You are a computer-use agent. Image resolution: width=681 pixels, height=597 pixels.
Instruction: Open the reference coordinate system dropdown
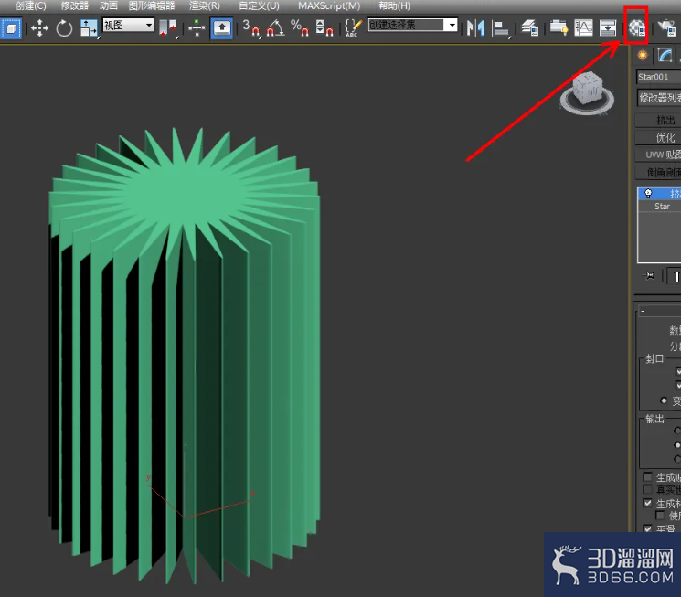[x=129, y=26]
